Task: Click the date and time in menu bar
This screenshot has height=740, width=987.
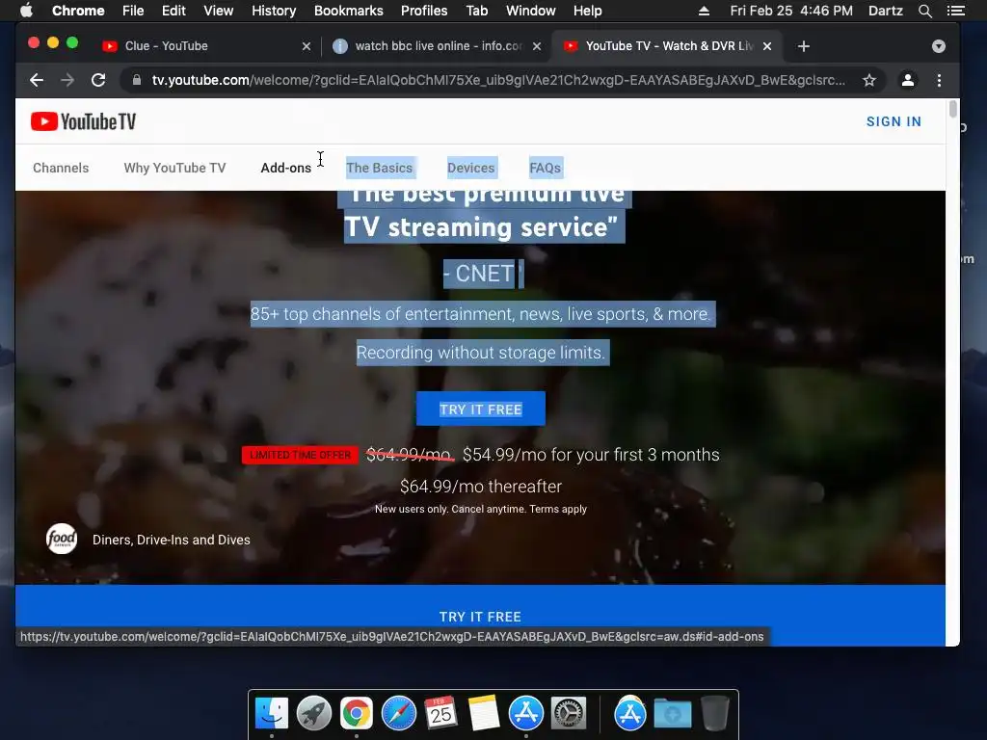Action: click(791, 11)
